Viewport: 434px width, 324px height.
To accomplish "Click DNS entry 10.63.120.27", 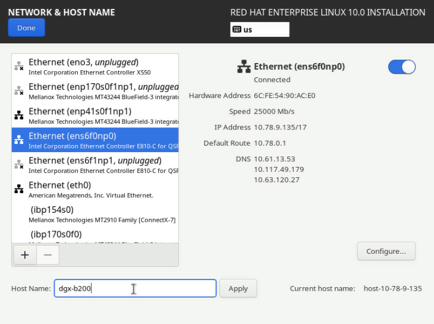I will point(277,180).
